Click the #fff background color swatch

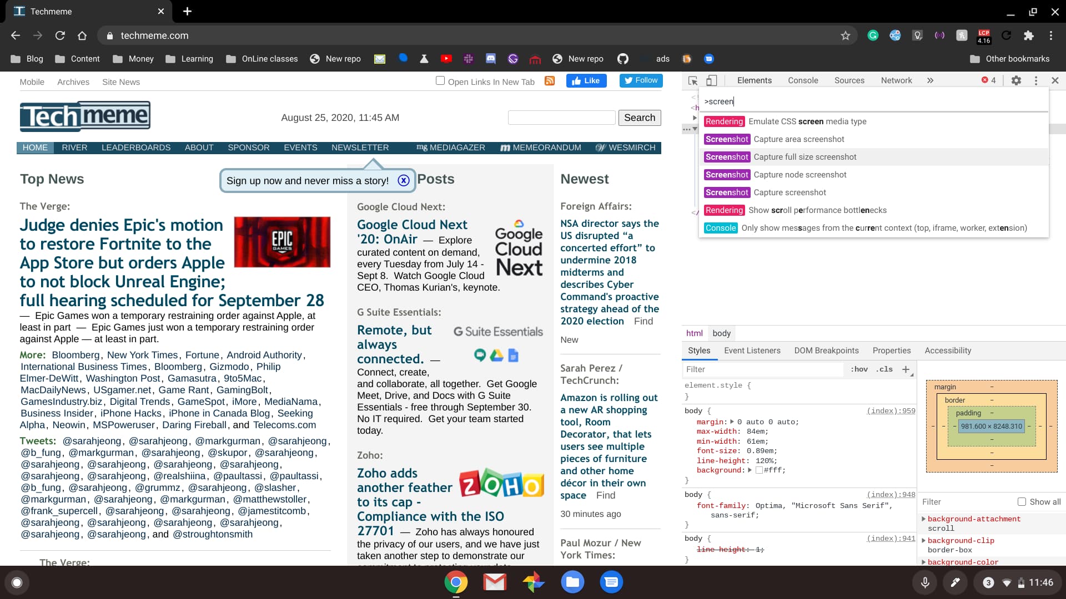point(759,470)
